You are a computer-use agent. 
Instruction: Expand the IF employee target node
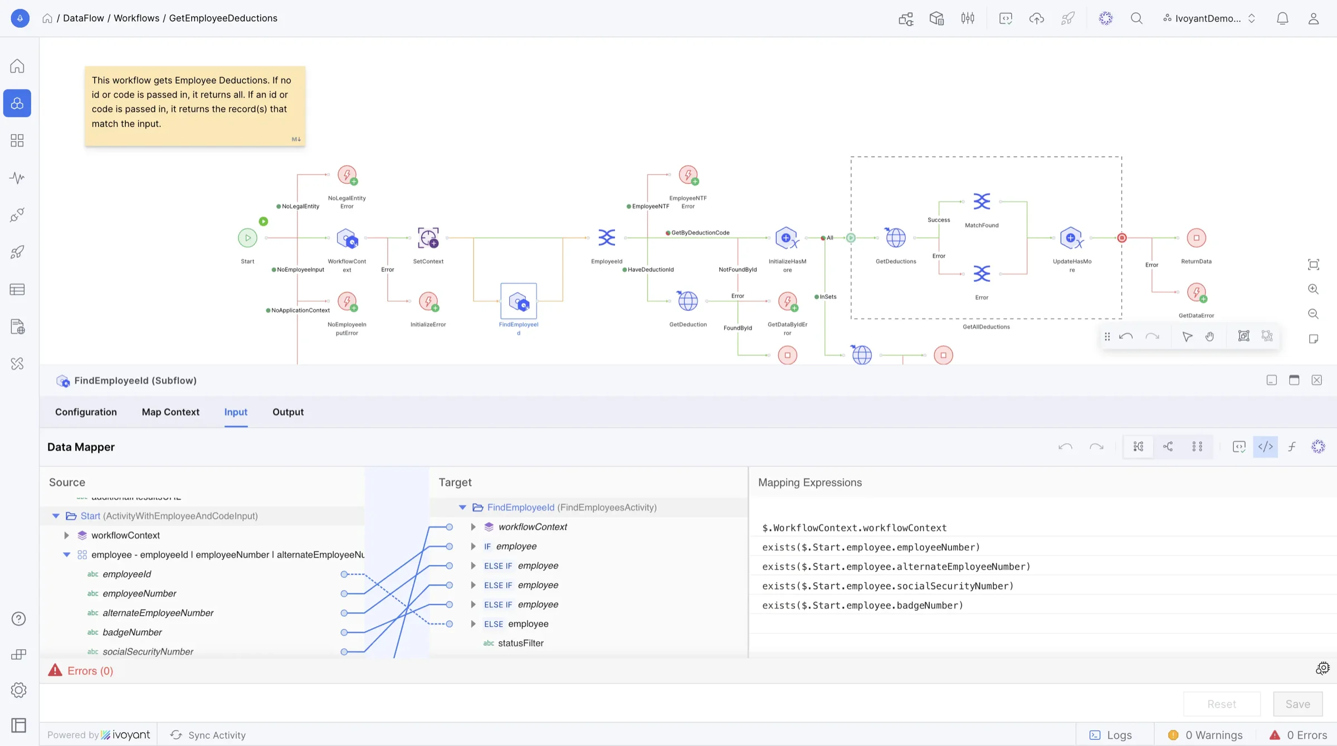(473, 547)
